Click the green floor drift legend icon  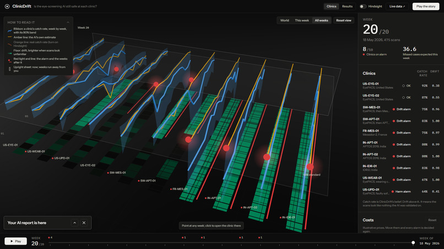tap(9, 53)
